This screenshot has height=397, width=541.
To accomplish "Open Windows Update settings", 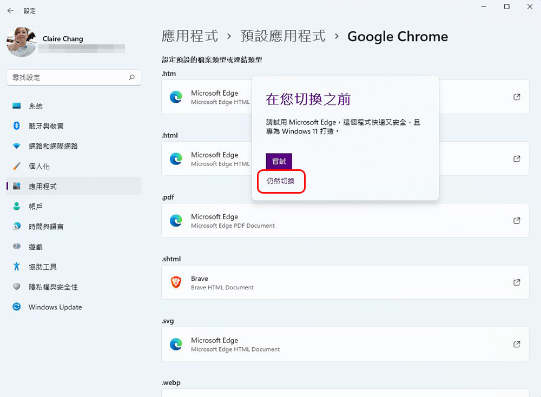I will tap(74, 307).
